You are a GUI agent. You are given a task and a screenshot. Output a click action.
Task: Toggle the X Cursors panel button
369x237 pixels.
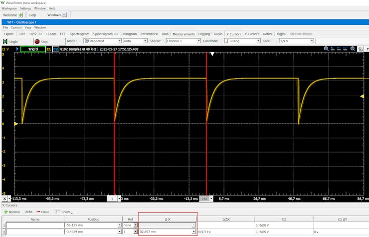pyautogui.click(x=234, y=34)
